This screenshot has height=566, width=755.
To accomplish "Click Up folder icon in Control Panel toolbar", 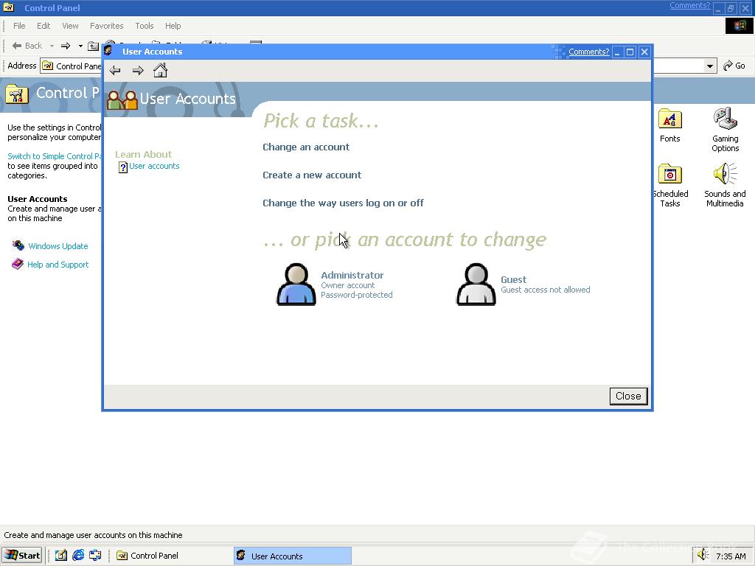I will (93, 46).
